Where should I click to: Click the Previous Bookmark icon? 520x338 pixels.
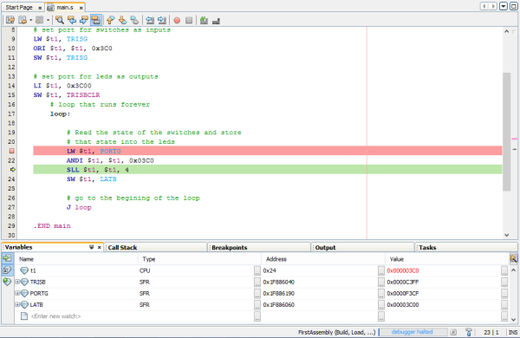coord(110,20)
